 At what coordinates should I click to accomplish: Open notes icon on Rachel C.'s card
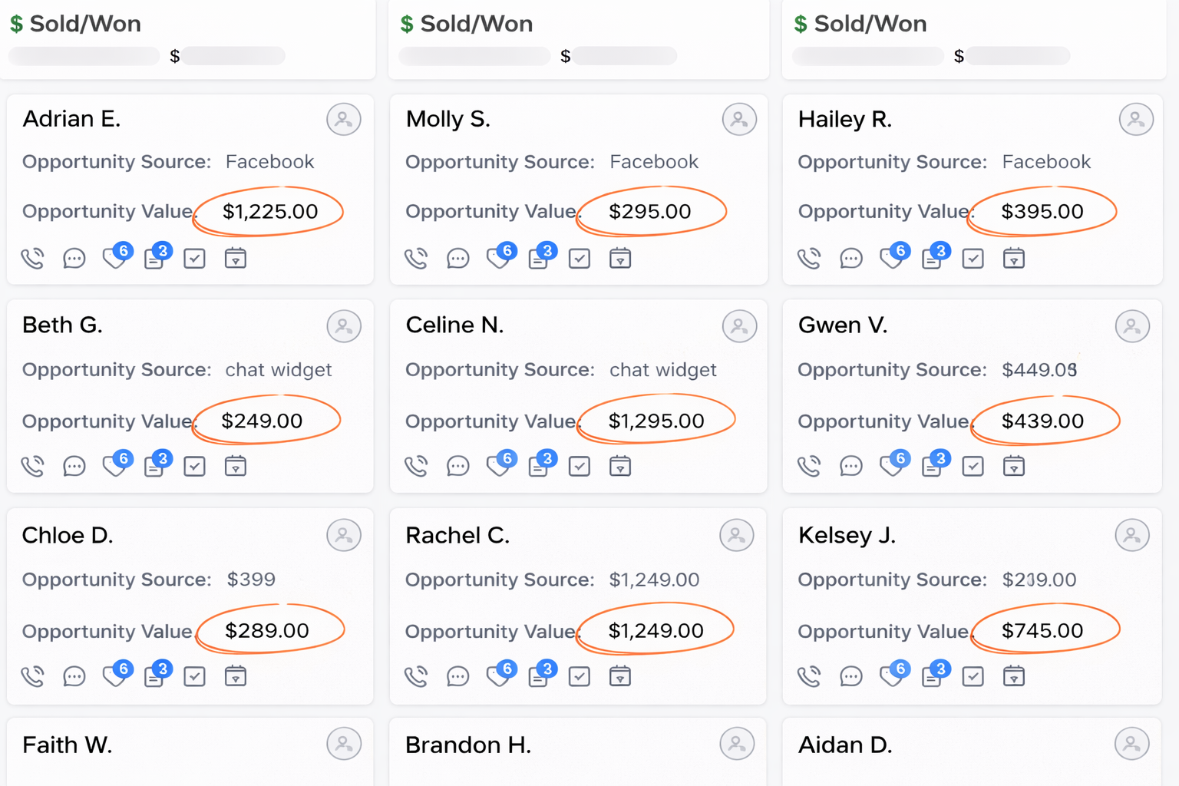(x=539, y=676)
